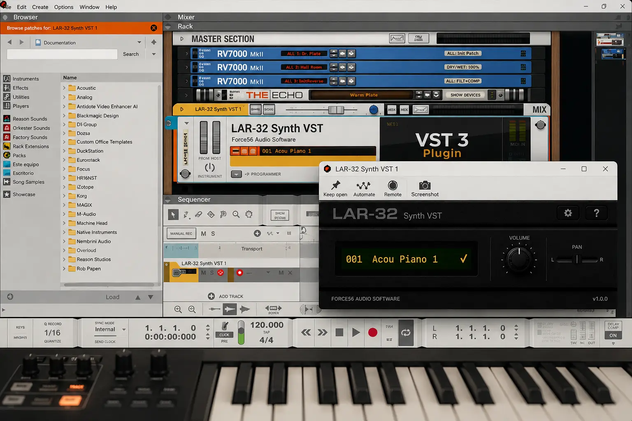632x421 pixels.
Task: Select Instruments in Browser sidebar
Action: [26, 79]
